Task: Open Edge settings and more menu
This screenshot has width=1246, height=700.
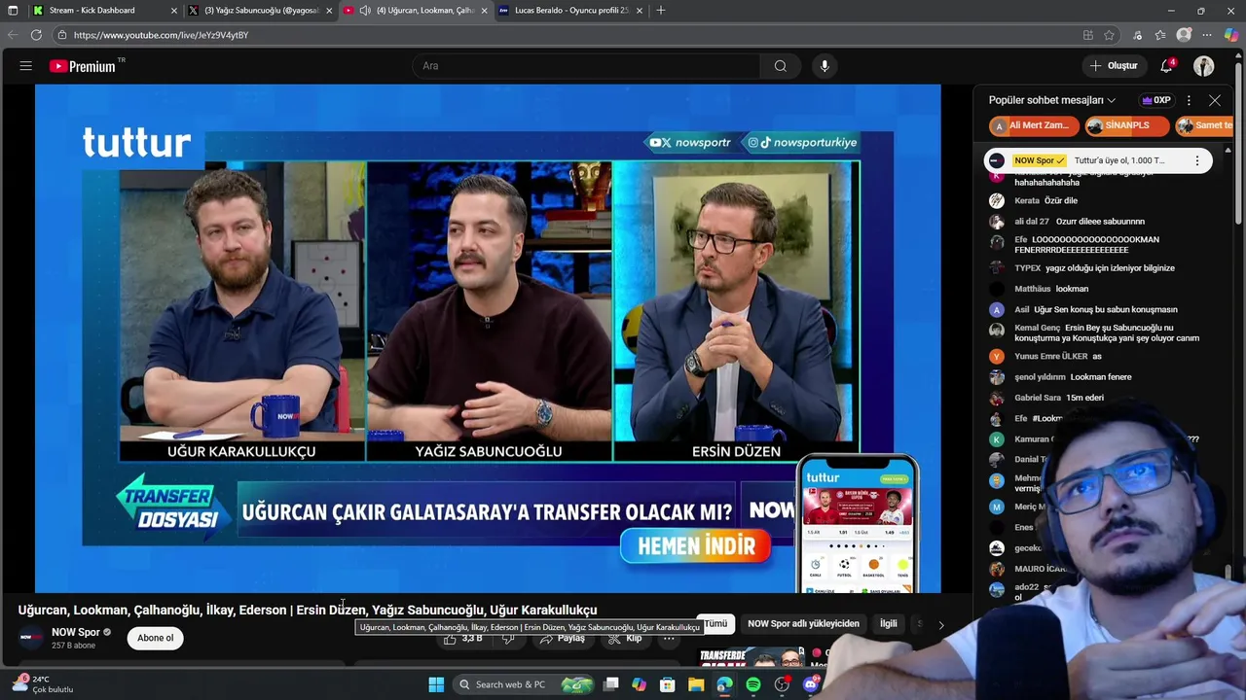Action: point(1208,35)
